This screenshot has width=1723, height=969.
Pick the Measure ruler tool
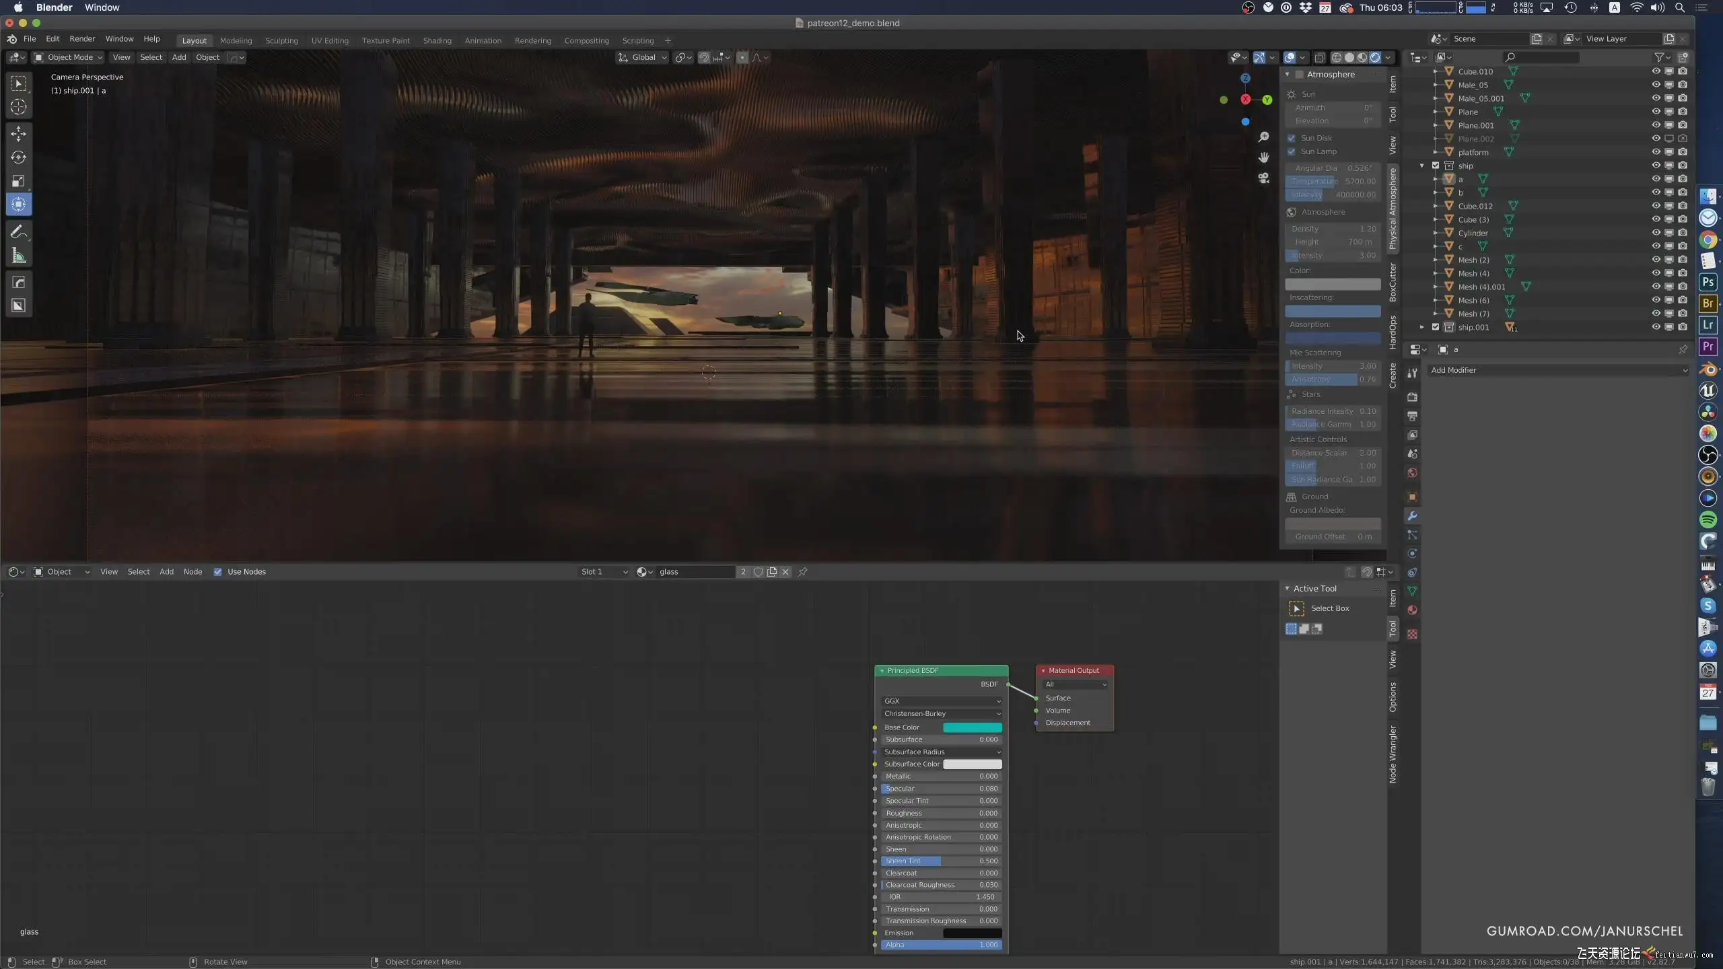(x=19, y=256)
